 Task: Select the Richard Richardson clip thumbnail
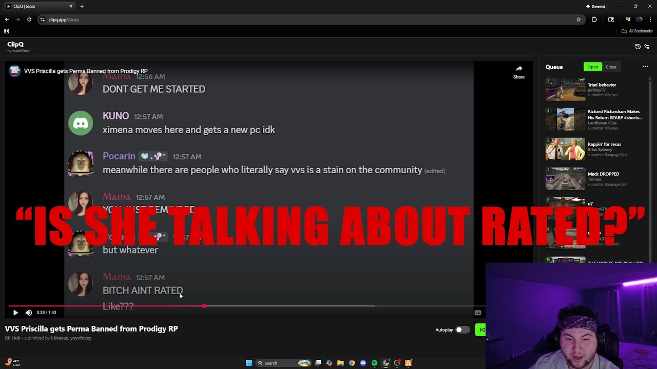click(x=565, y=119)
